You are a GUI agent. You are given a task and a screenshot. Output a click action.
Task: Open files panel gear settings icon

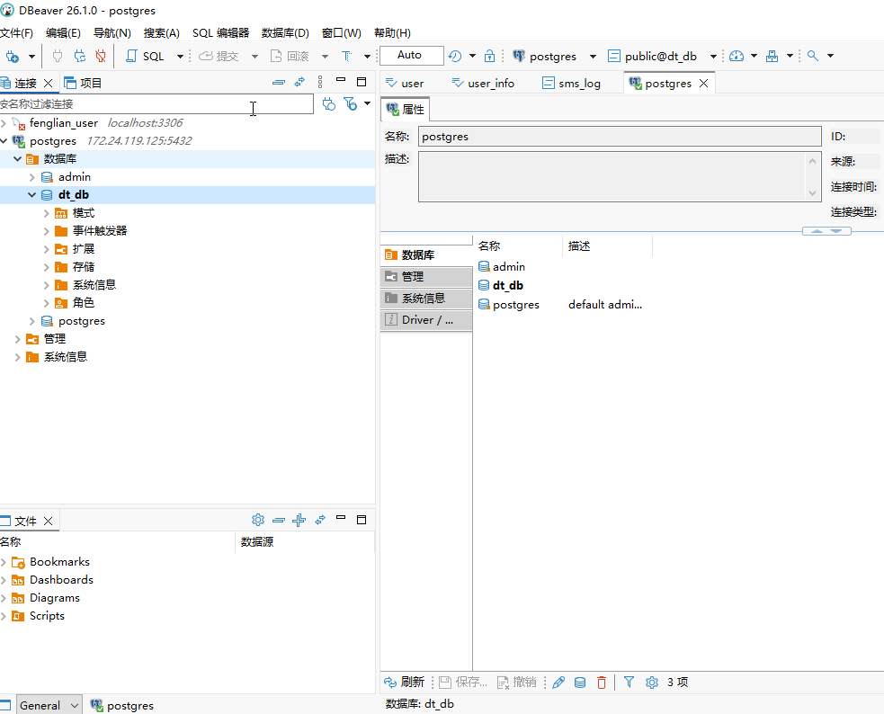click(x=257, y=520)
